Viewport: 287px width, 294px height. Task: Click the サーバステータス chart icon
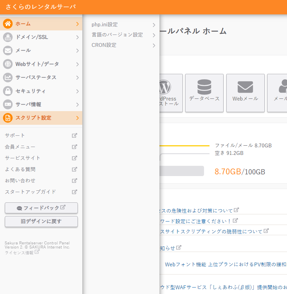(8, 78)
